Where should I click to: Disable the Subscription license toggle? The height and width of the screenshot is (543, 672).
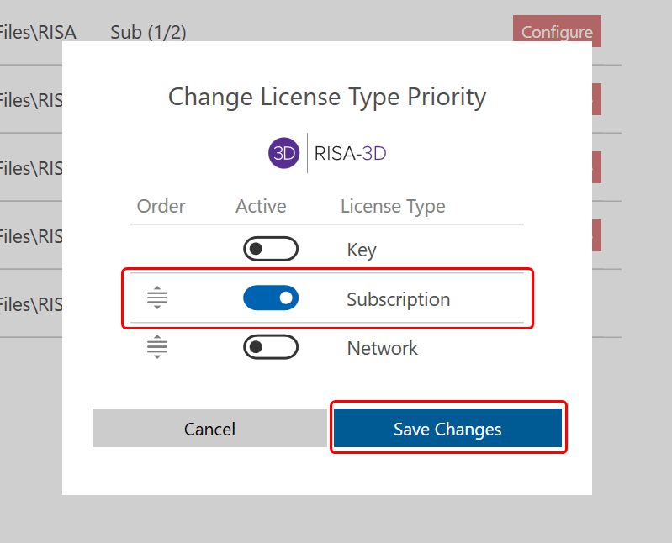click(x=271, y=298)
